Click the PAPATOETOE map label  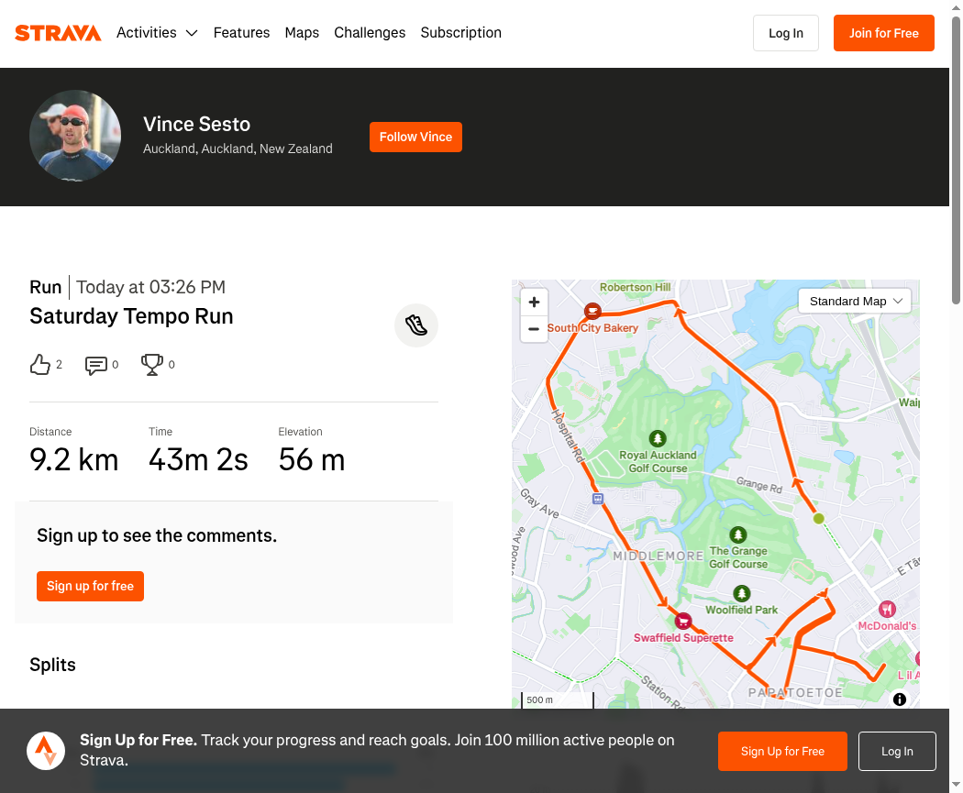[795, 692]
